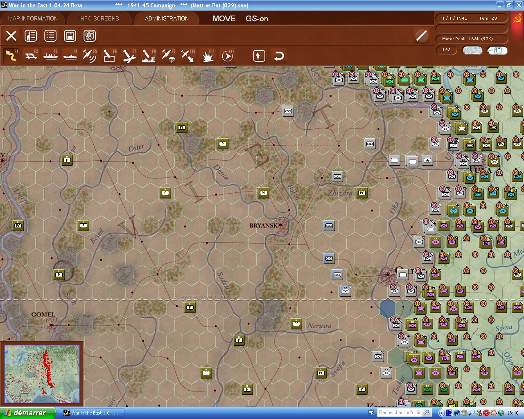Click the GOMEL city label on map
Image resolution: width=524 pixels, height=419 pixels.
click(43, 314)
